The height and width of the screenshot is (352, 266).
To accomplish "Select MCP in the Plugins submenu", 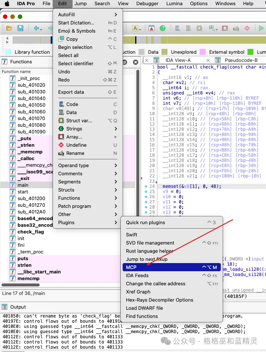I will tap(172, 268).
